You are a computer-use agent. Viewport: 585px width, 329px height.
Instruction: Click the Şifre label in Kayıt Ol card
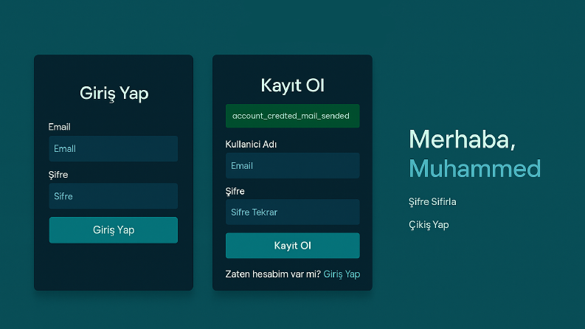(235, 191)
